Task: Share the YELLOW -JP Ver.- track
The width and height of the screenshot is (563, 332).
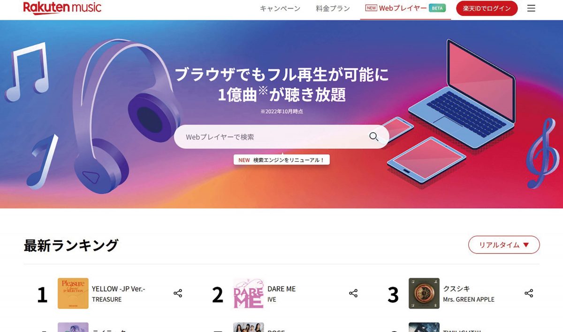Action: (178, 293)
